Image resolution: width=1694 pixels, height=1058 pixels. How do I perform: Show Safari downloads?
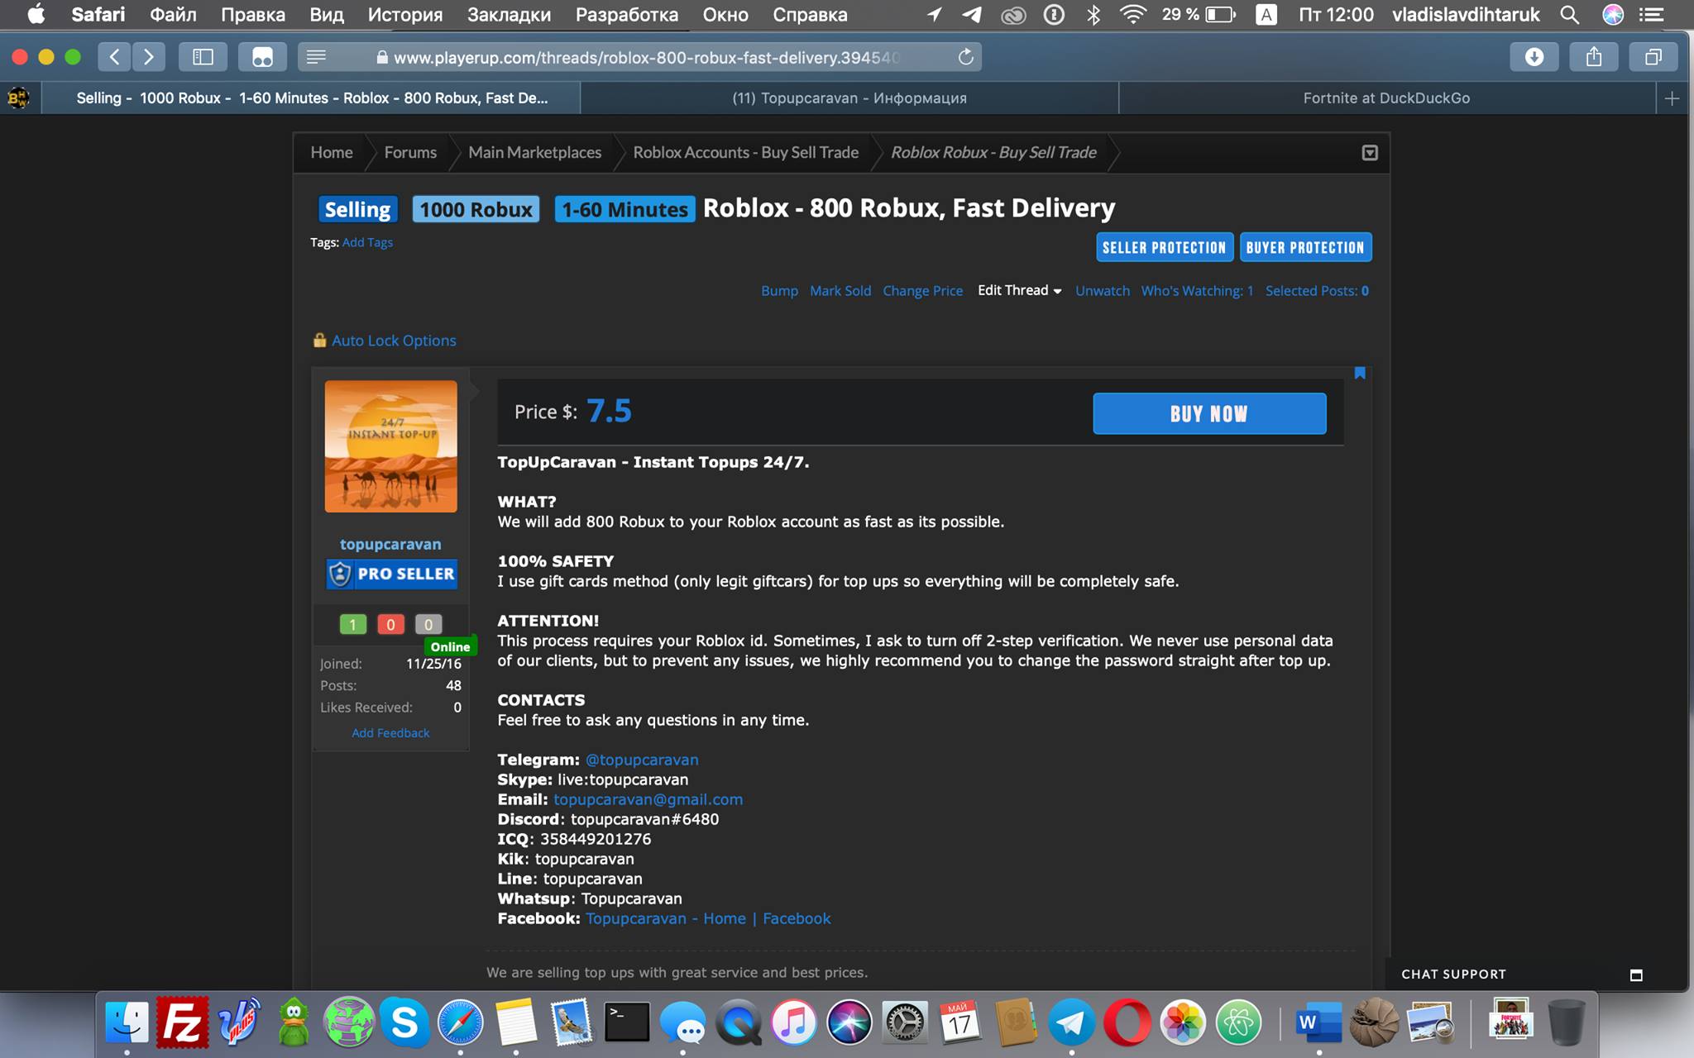point(1534,57)
